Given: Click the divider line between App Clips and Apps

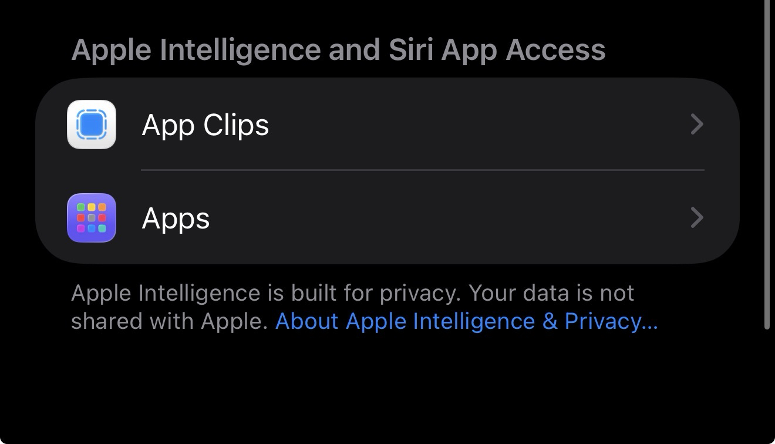Looking at the screenshot, I should 423,170.
